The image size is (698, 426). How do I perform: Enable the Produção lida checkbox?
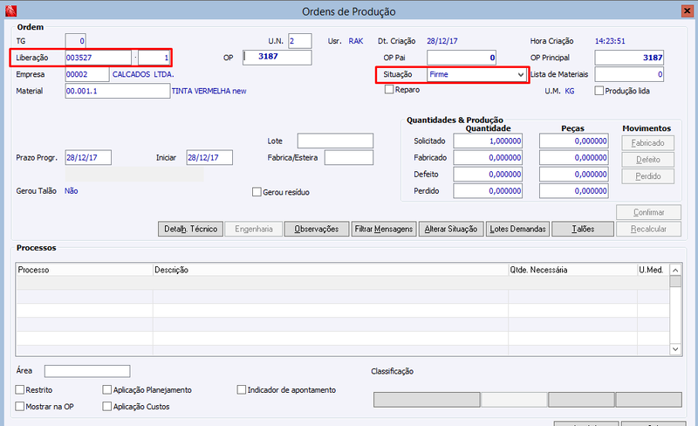tap(599, 91)
